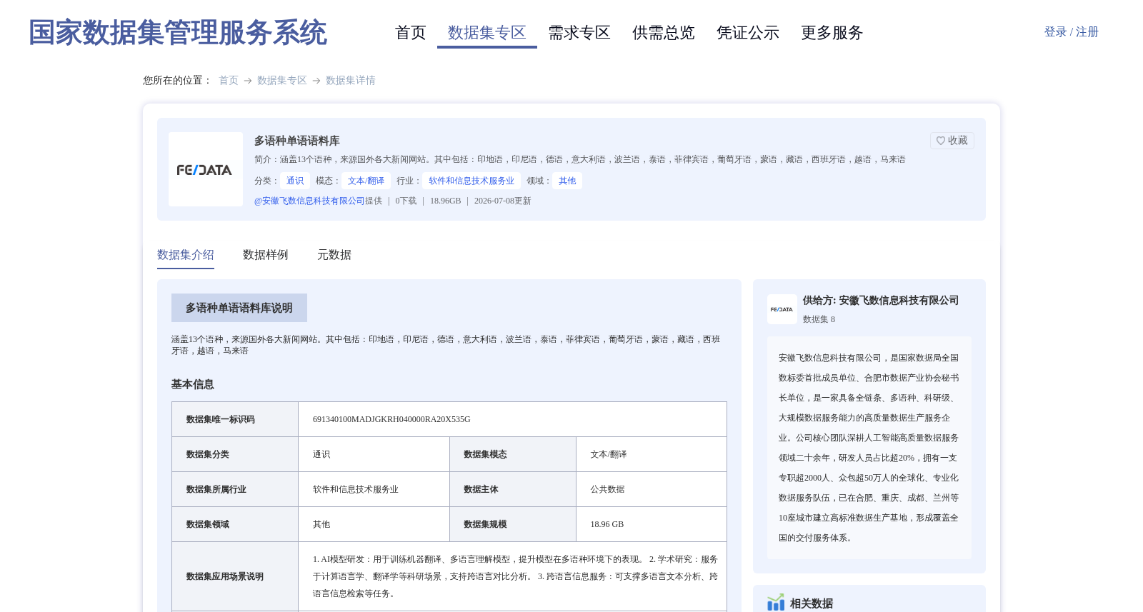Click the 多语种单语语料库 dataset title

tap(297, 141)
